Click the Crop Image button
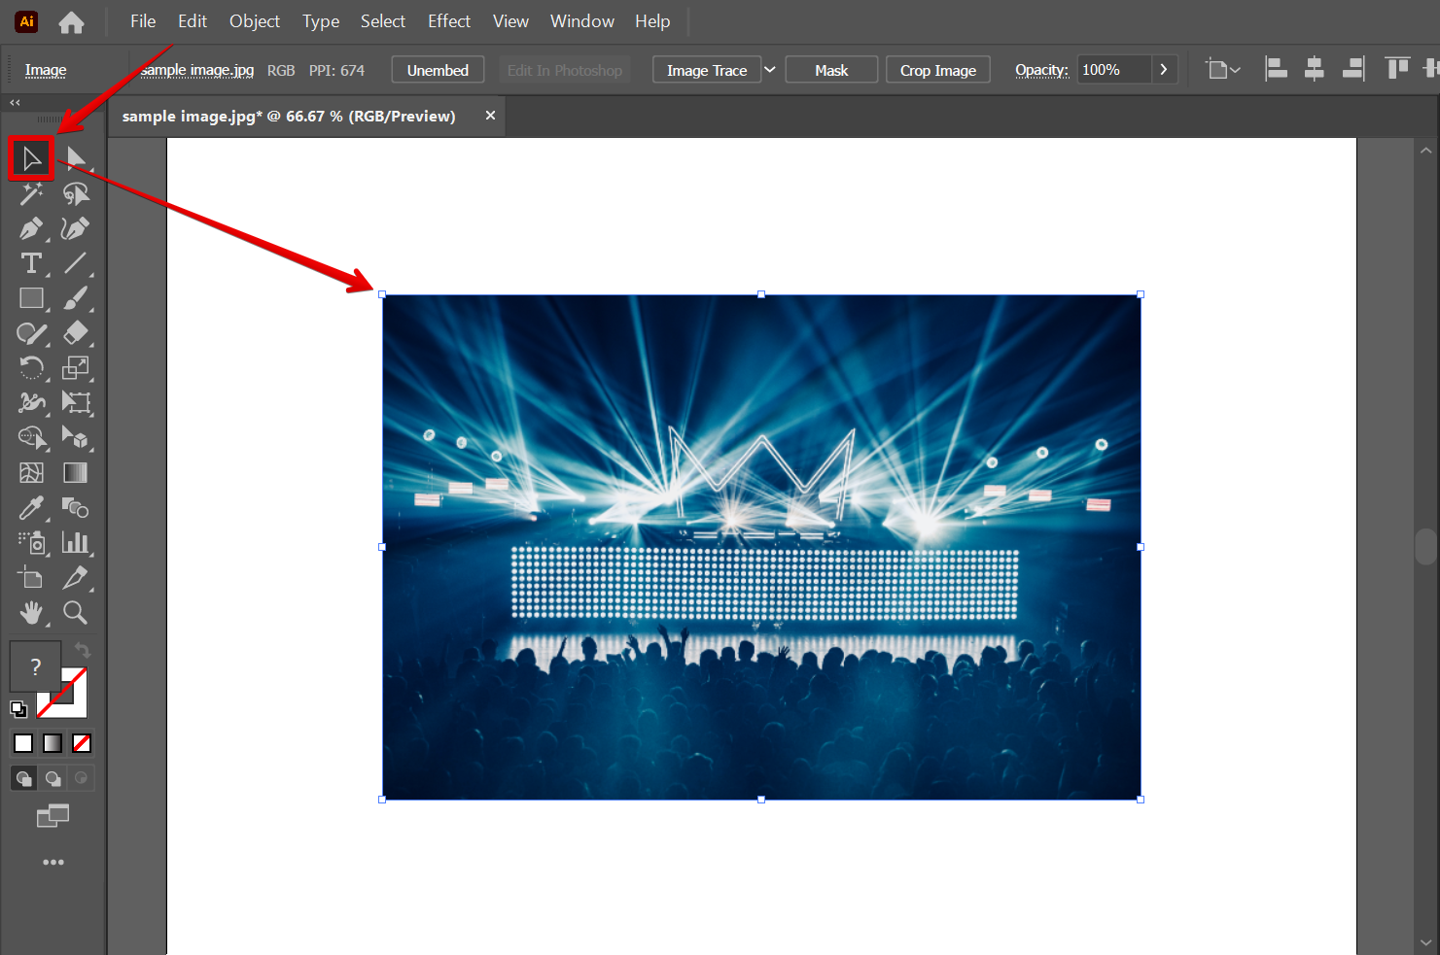The width and height of the screenshot is (1440, 955). tap(937, 70)
